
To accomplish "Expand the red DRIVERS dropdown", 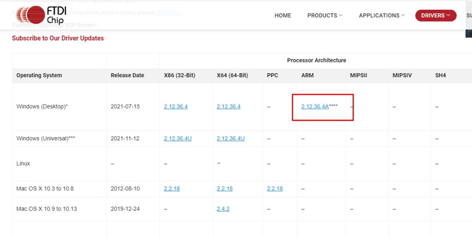I will pyautogui.click(x=435, y=16).
